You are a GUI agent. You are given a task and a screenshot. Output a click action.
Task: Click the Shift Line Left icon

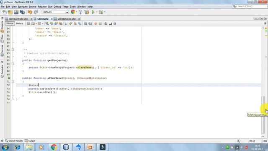(x=85, y=23)
